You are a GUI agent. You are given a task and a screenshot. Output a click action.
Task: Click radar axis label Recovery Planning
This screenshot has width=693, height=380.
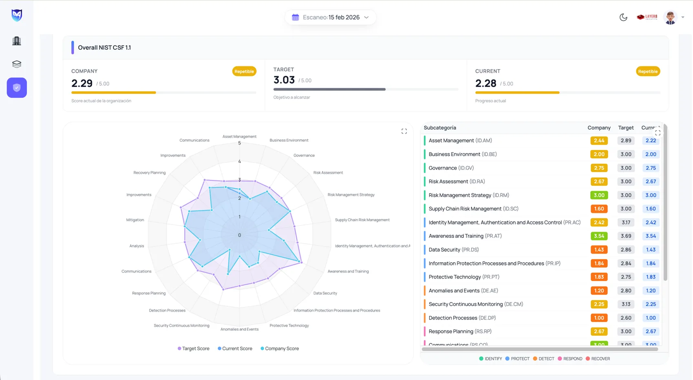[149, 173]
